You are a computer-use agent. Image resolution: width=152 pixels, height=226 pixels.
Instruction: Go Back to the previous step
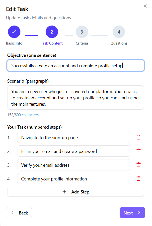click(19, 213)
